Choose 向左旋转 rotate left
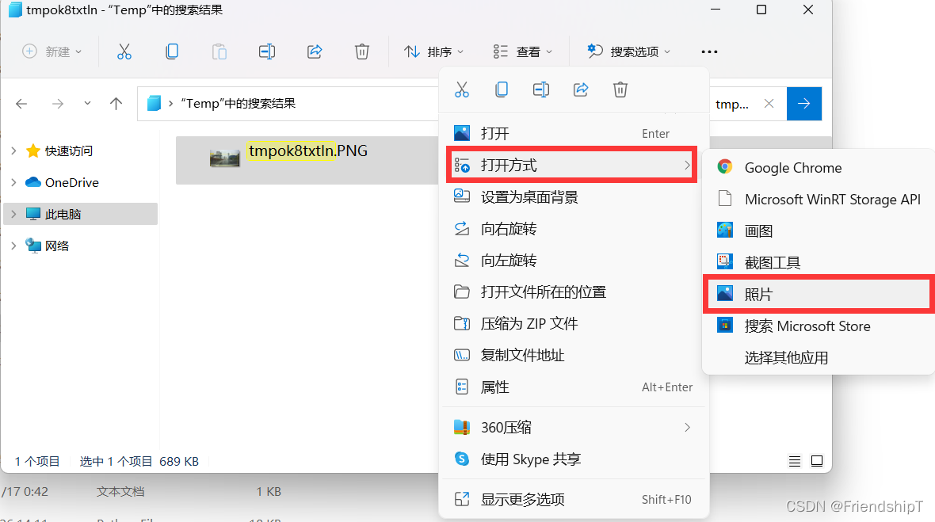The width and height of the screenshot is (935, 522). click(x=573, y=261)
